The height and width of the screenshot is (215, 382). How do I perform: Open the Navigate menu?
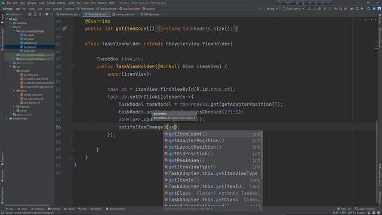tap(32, 3)
